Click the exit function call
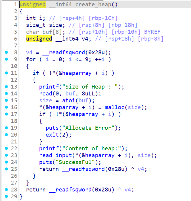The height and width of the screenshot is (201, 191). (52, 135)
